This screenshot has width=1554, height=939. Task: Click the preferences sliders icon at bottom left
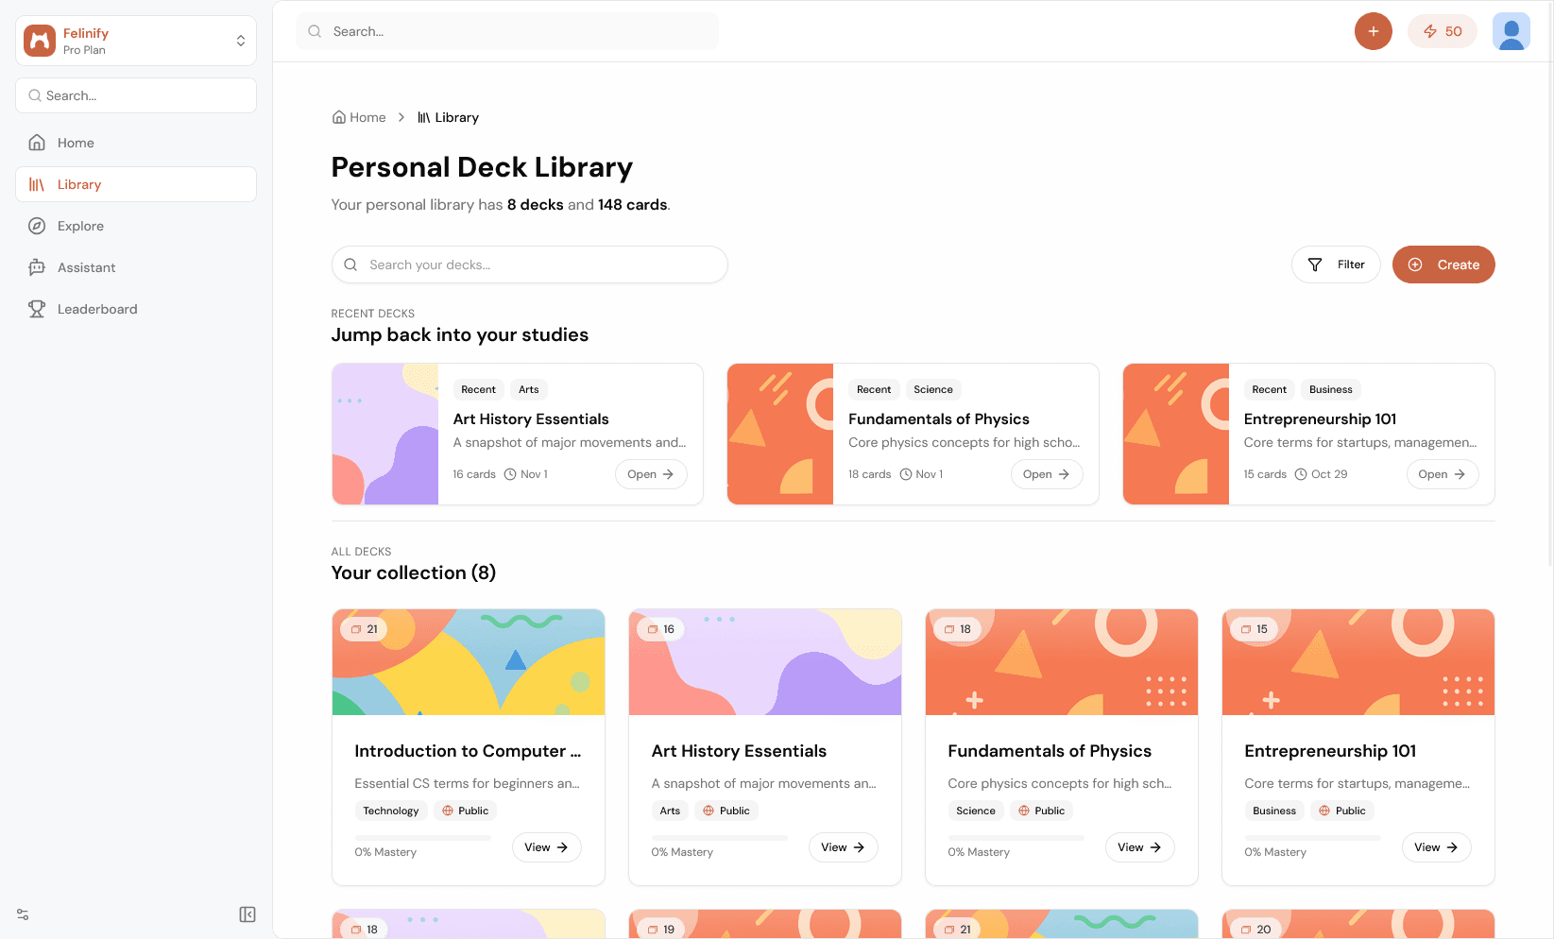point(21,914)
